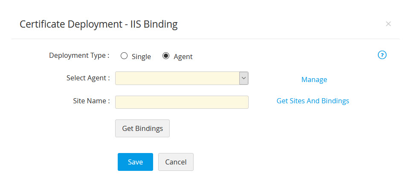The width and height of the screenshot is (409, 190).
Task: Select the Agent deployment type radio
Action: [166, 56]
